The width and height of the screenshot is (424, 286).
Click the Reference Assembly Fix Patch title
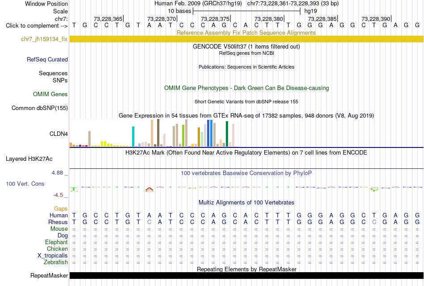coord(246,33)
